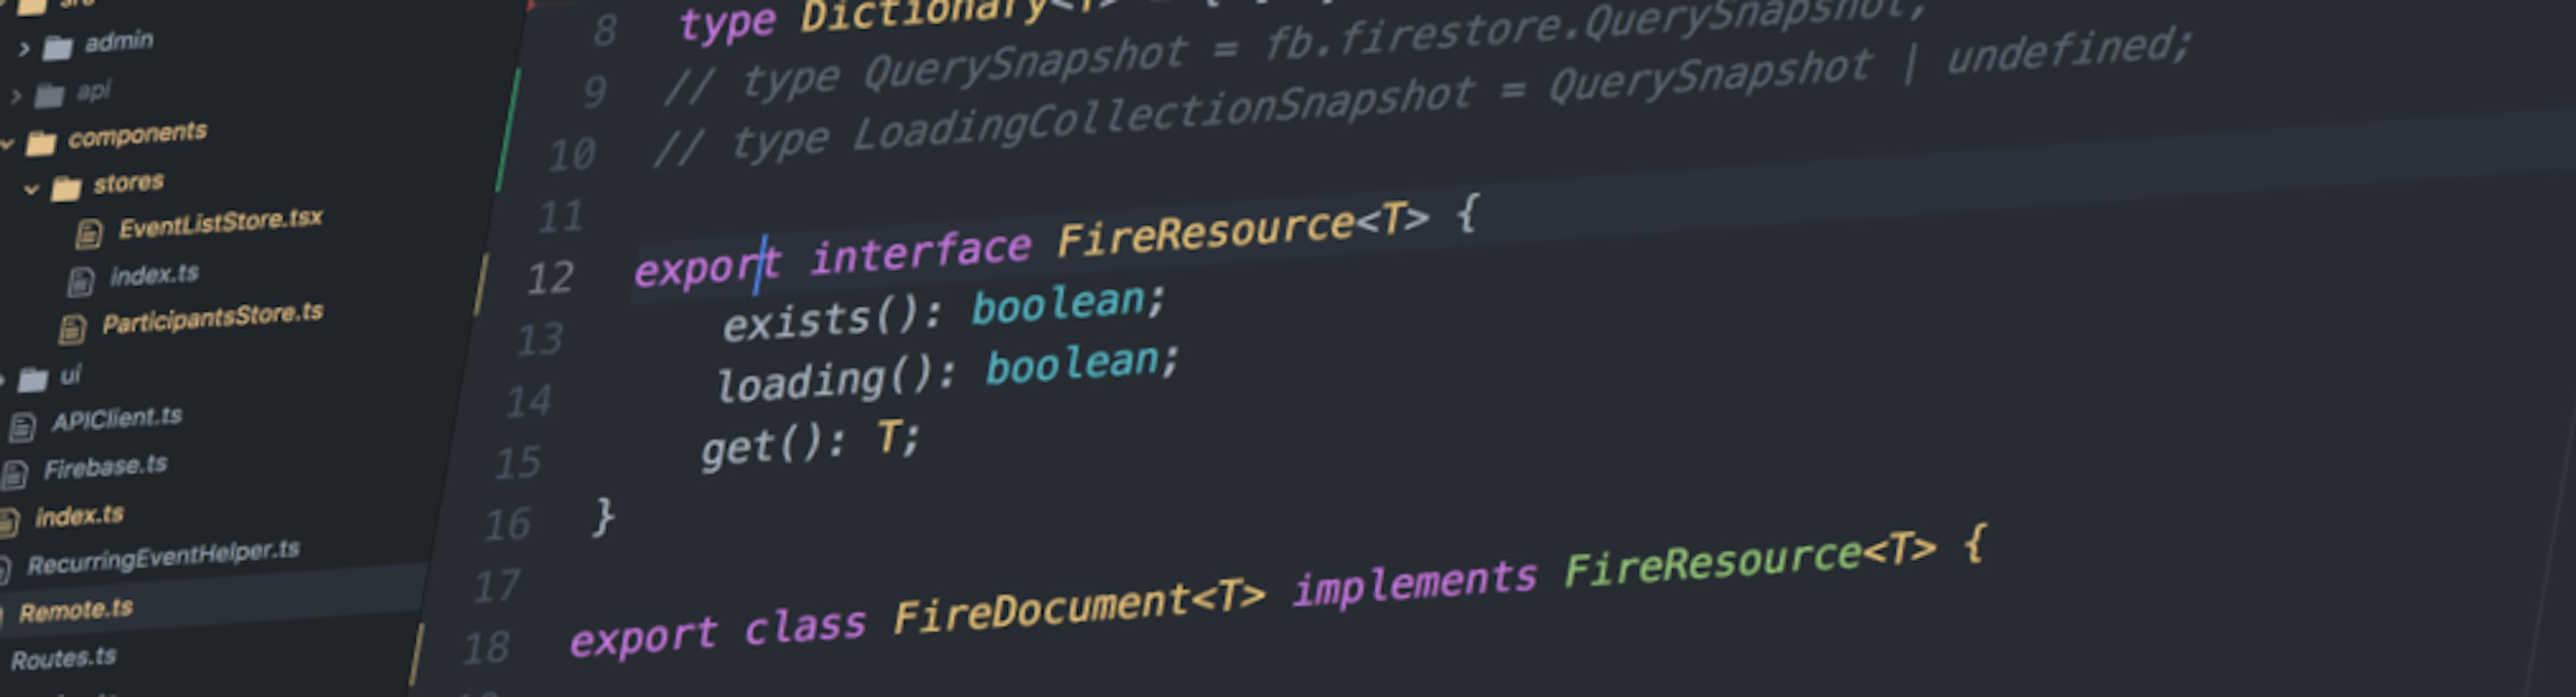Click the ui folder icon
Screen dimensions: 2576x697
[35, 377]
